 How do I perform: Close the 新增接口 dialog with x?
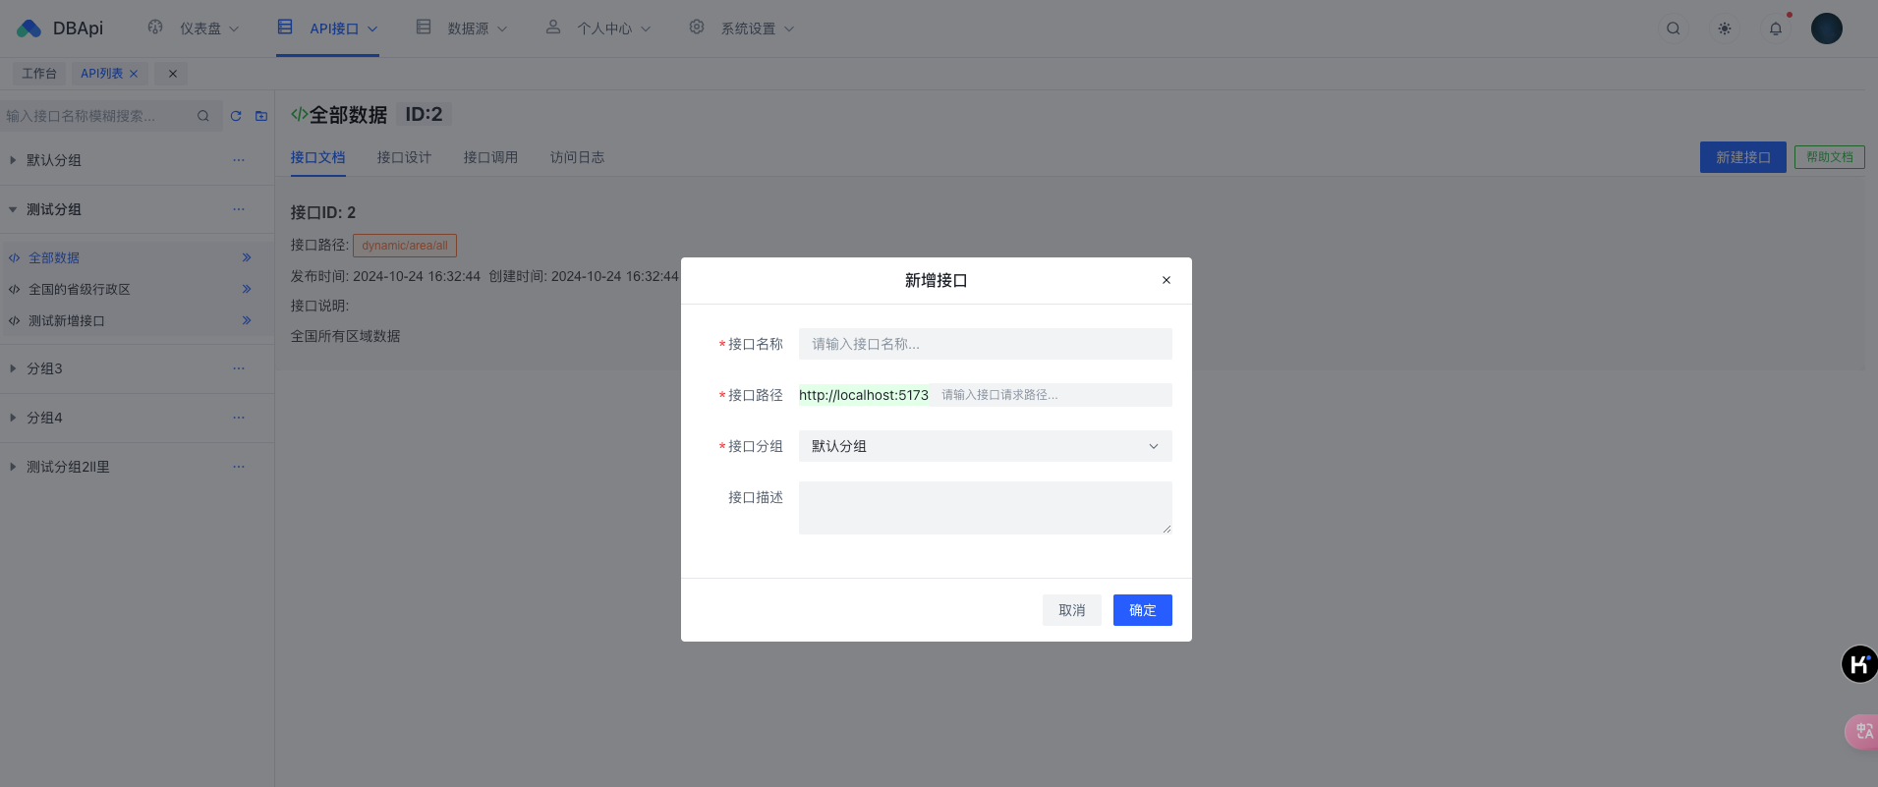[1167, 280]
